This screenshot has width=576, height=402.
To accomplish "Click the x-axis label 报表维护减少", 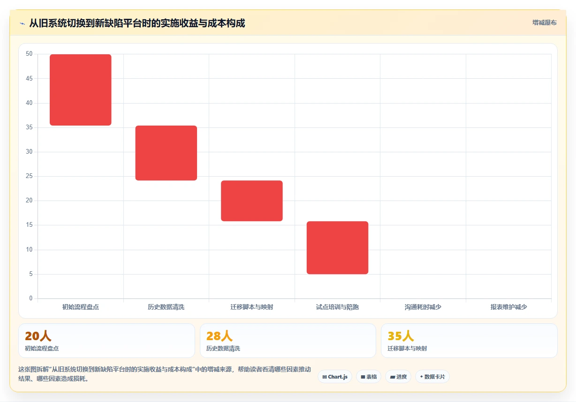I will point(508,307).
